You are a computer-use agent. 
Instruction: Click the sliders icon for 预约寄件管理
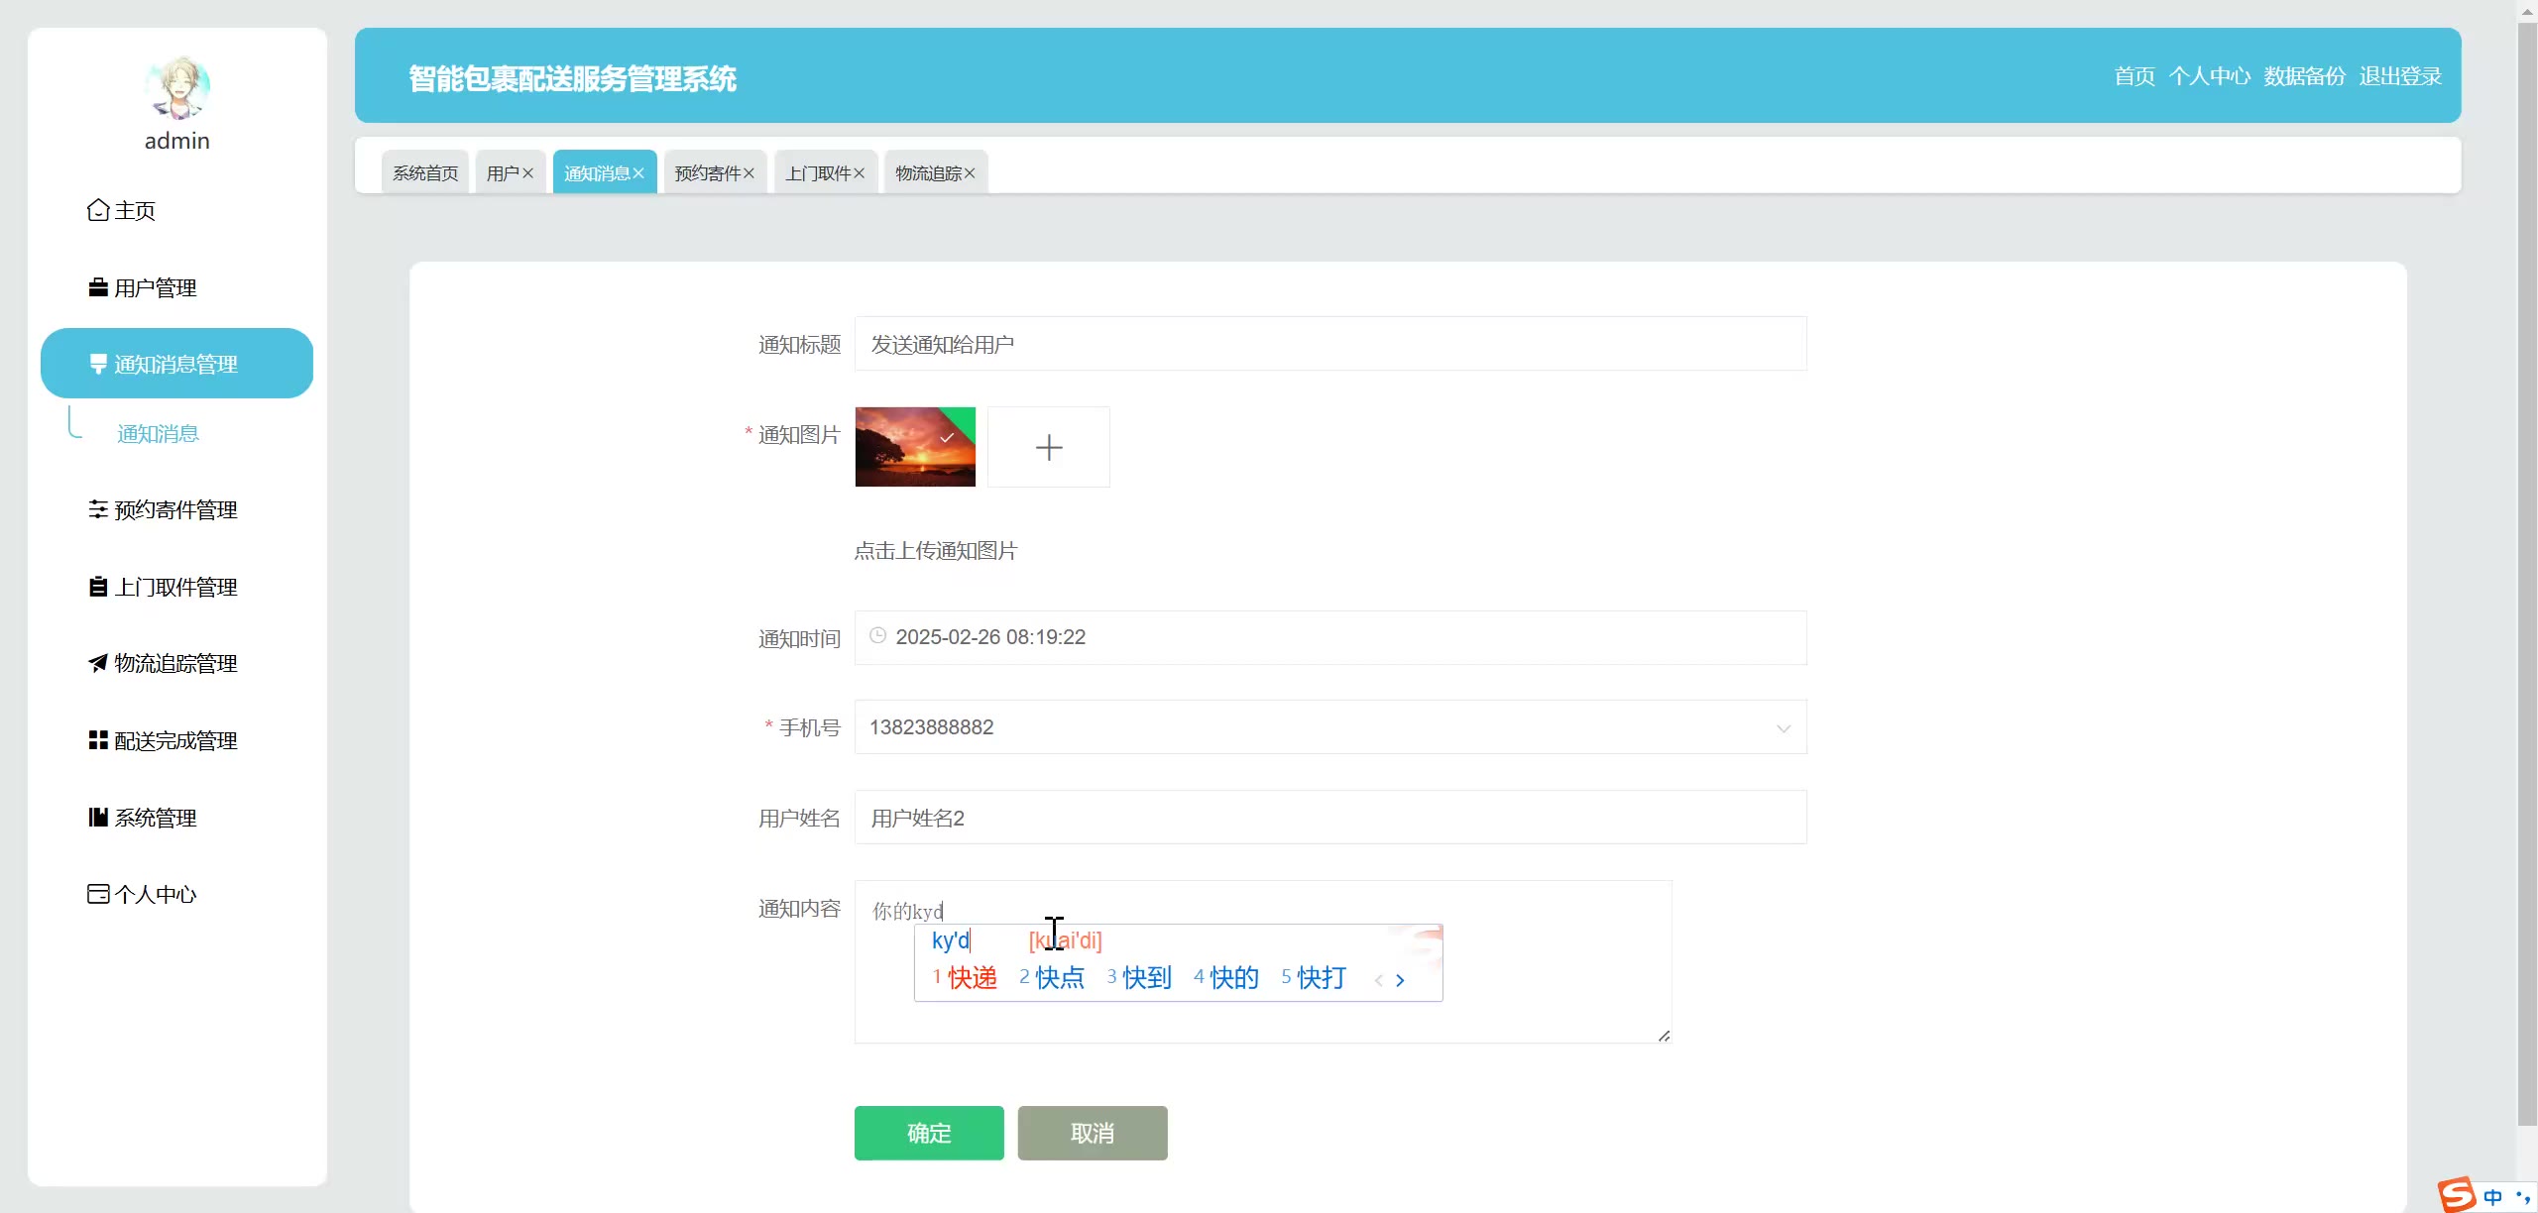(x=97, y=509)
